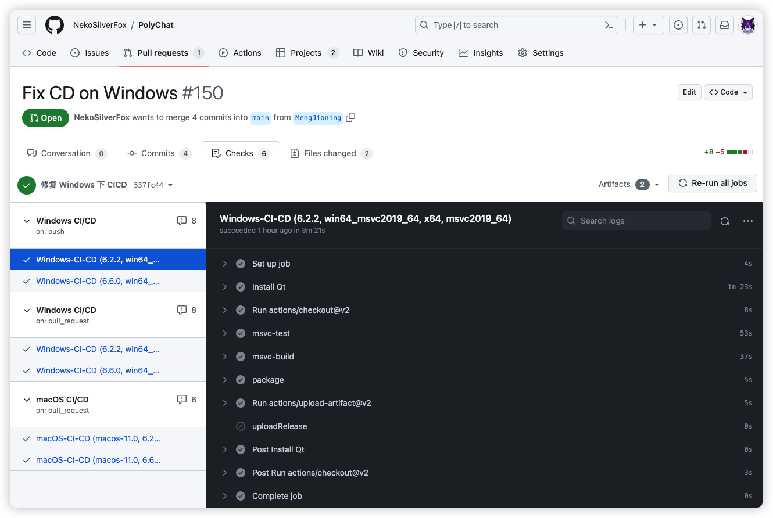Viewport: 773px width, 518px height.
Task: Open the create new plus menu
Action: (648, 25)
